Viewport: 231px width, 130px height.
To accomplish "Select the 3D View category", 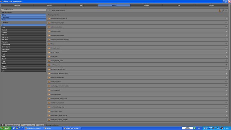I will coord(23,35).
